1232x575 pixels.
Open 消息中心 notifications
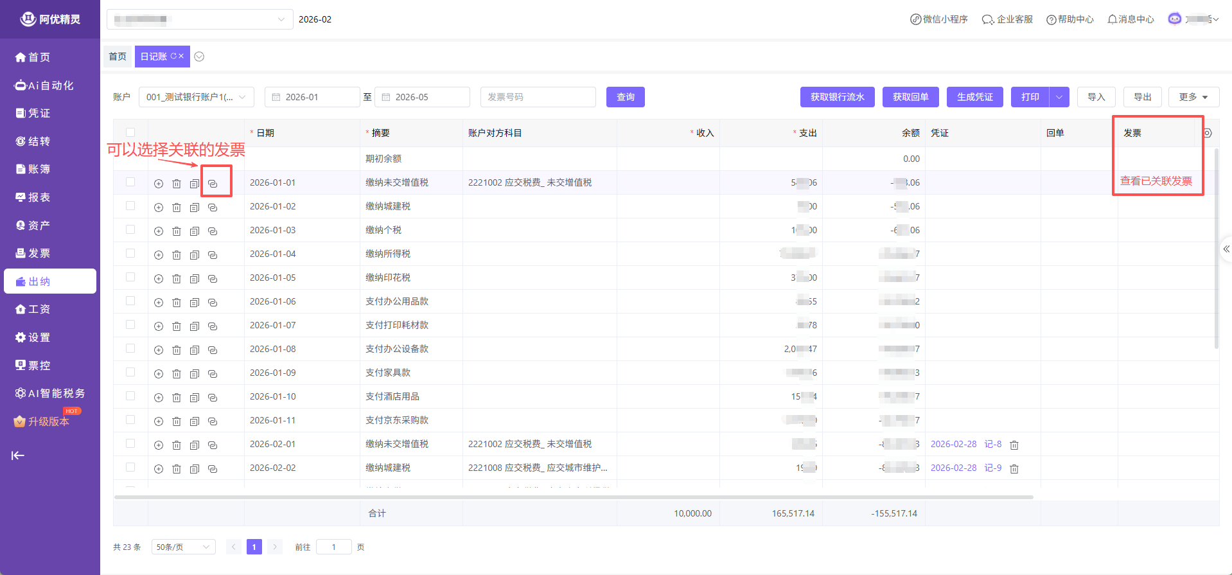[x=1131, y=19]
